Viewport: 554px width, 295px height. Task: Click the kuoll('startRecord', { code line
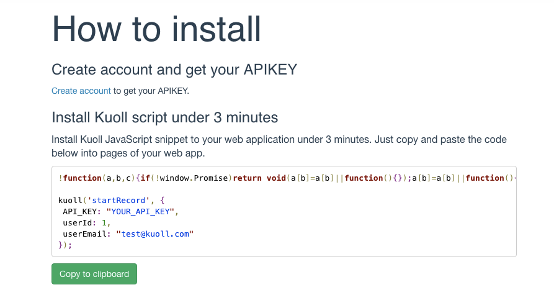pos(111,200)
